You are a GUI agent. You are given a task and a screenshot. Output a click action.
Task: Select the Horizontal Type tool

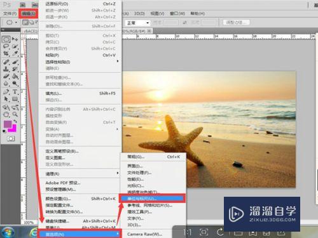coord(15,92)
